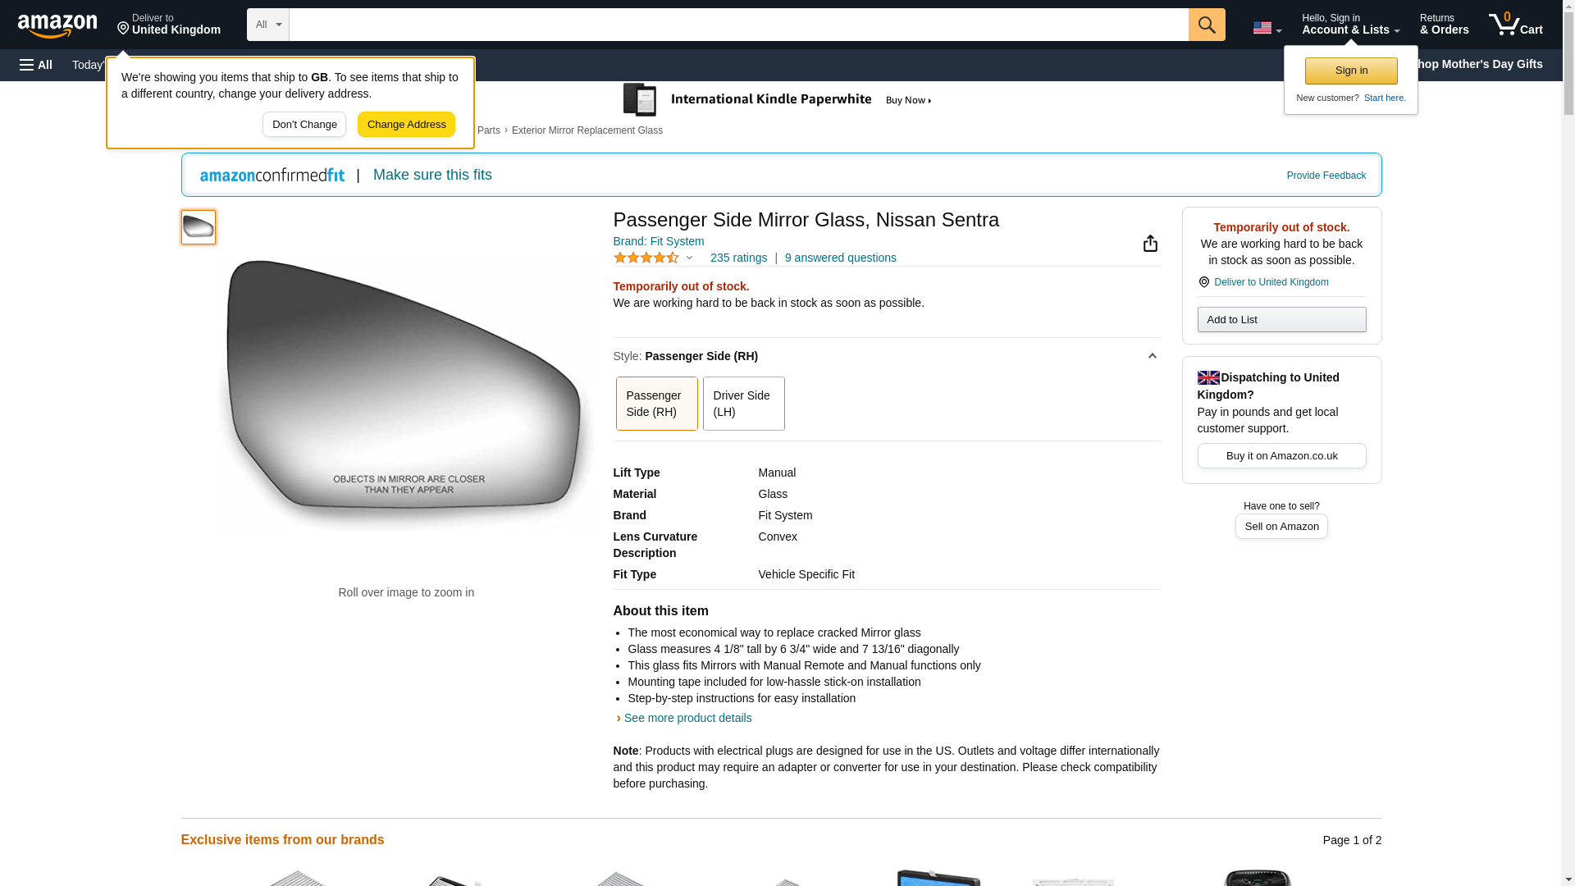Expand the star rating breakdown arrow
This screenshot has height=886, width=1575.
click(x=689, y=258)
